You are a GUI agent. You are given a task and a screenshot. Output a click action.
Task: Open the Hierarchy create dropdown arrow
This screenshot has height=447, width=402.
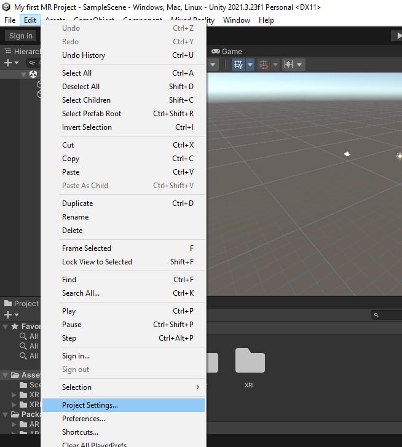17,63
